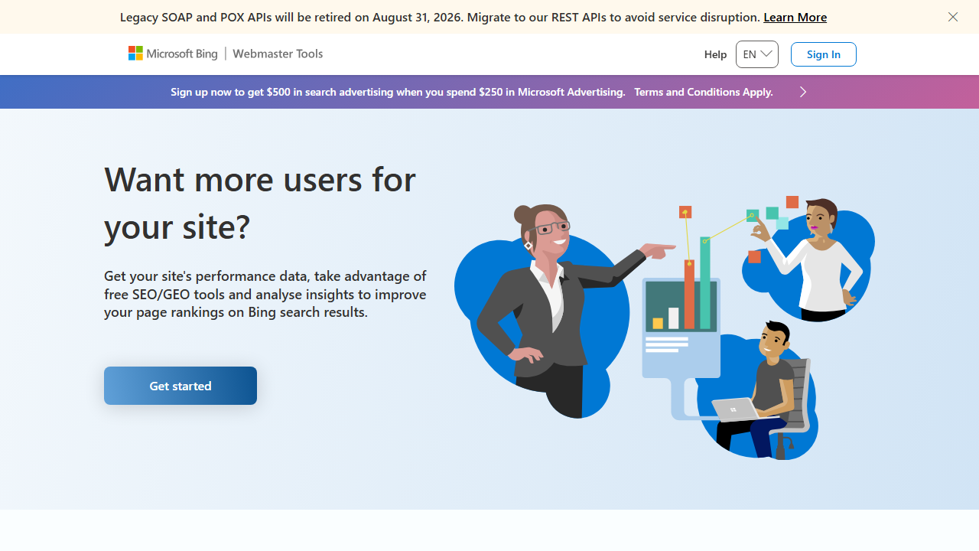Click the right chevron on the promo banner
The height and width of the screenshot is (551, 979).
click(803, 92)
